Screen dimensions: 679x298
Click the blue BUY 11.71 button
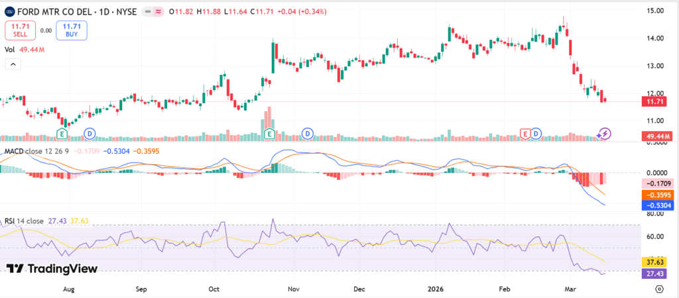[x=67, y=30]
